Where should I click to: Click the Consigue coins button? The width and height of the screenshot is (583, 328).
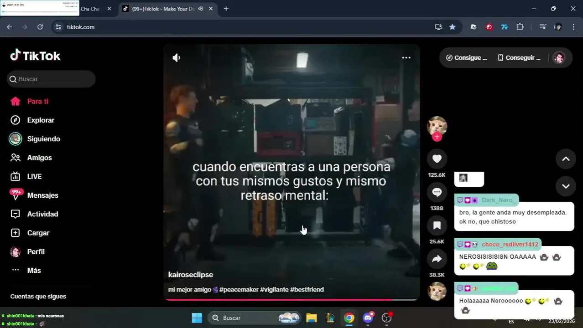click(467, 58)
